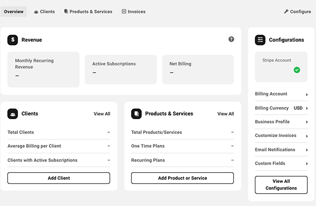Expand the Business Profile chevron
The image size is (316, 206).
coord(307,122)
